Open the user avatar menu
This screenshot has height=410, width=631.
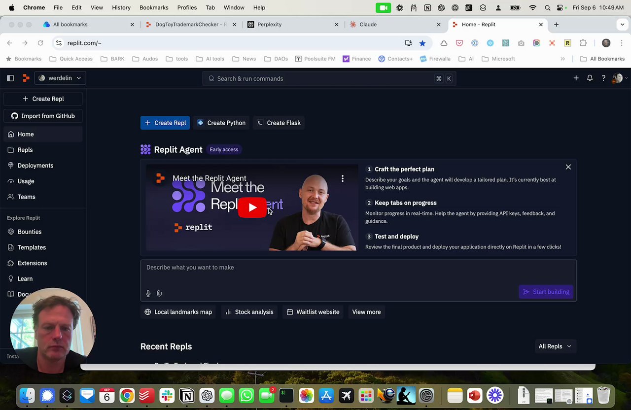619,78
